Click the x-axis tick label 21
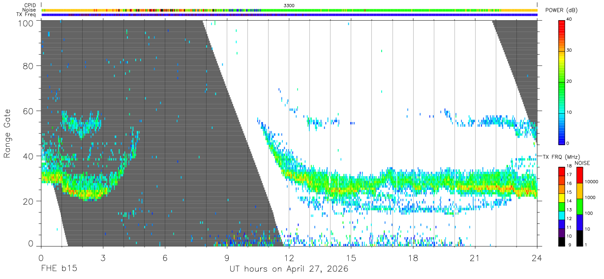The width and height of the screenshot is (604, 279). coord(475,257)
